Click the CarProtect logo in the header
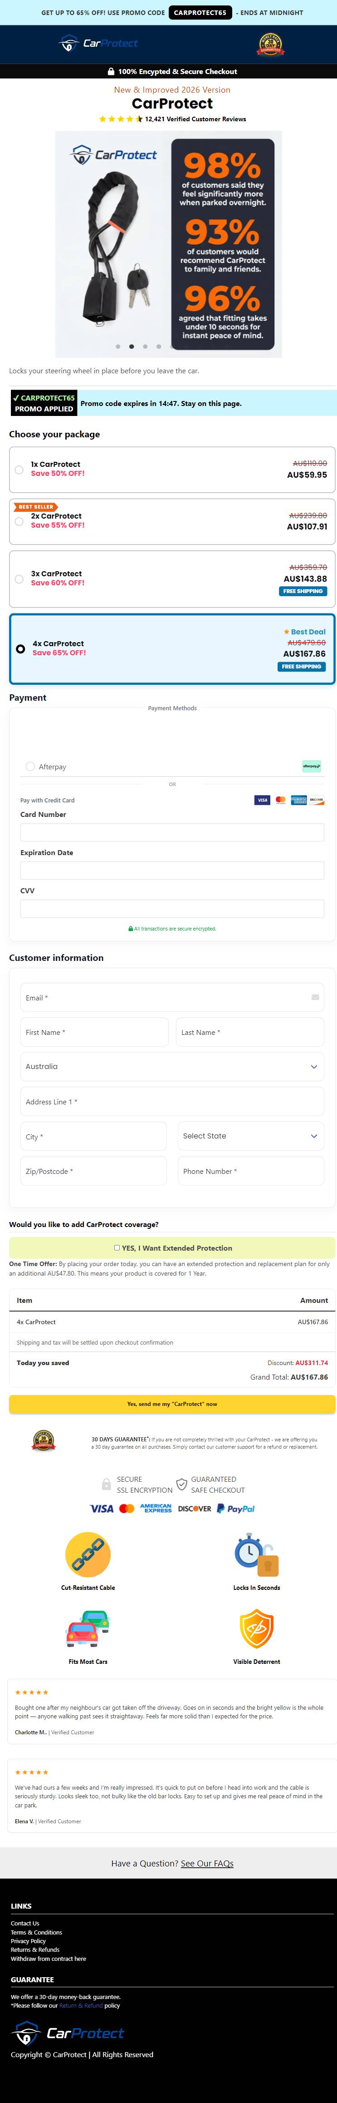This screenshot has height=2103, width=337. pyautogui.click(x=99, y=43)
